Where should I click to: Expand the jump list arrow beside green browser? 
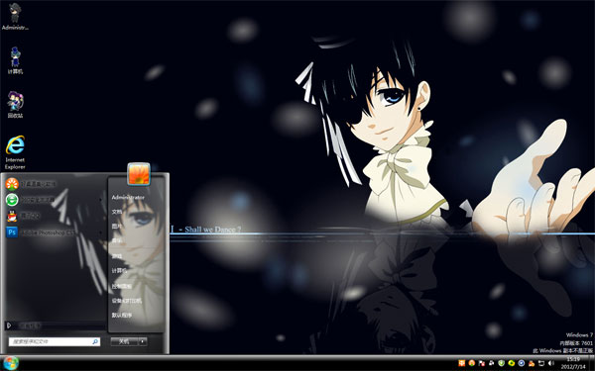101,200
